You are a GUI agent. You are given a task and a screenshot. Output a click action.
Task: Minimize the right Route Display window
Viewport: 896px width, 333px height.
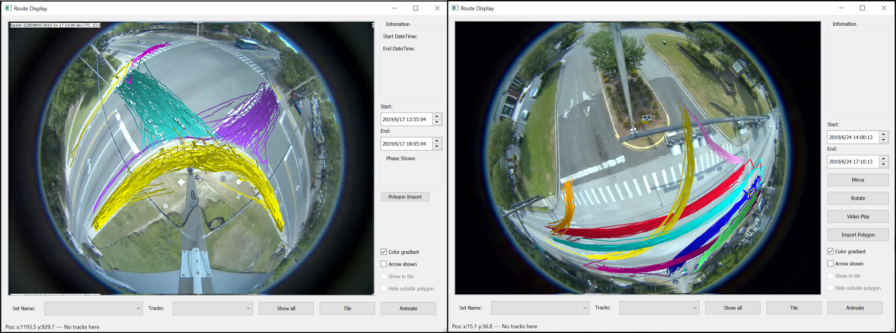tap(841, 8)
